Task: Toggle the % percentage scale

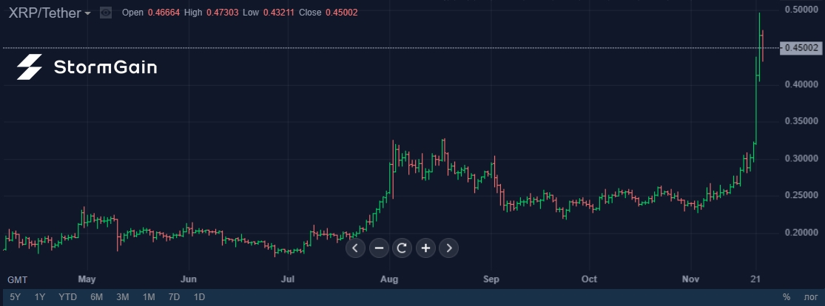Action: pyautogui.click(x=786, y=297)
